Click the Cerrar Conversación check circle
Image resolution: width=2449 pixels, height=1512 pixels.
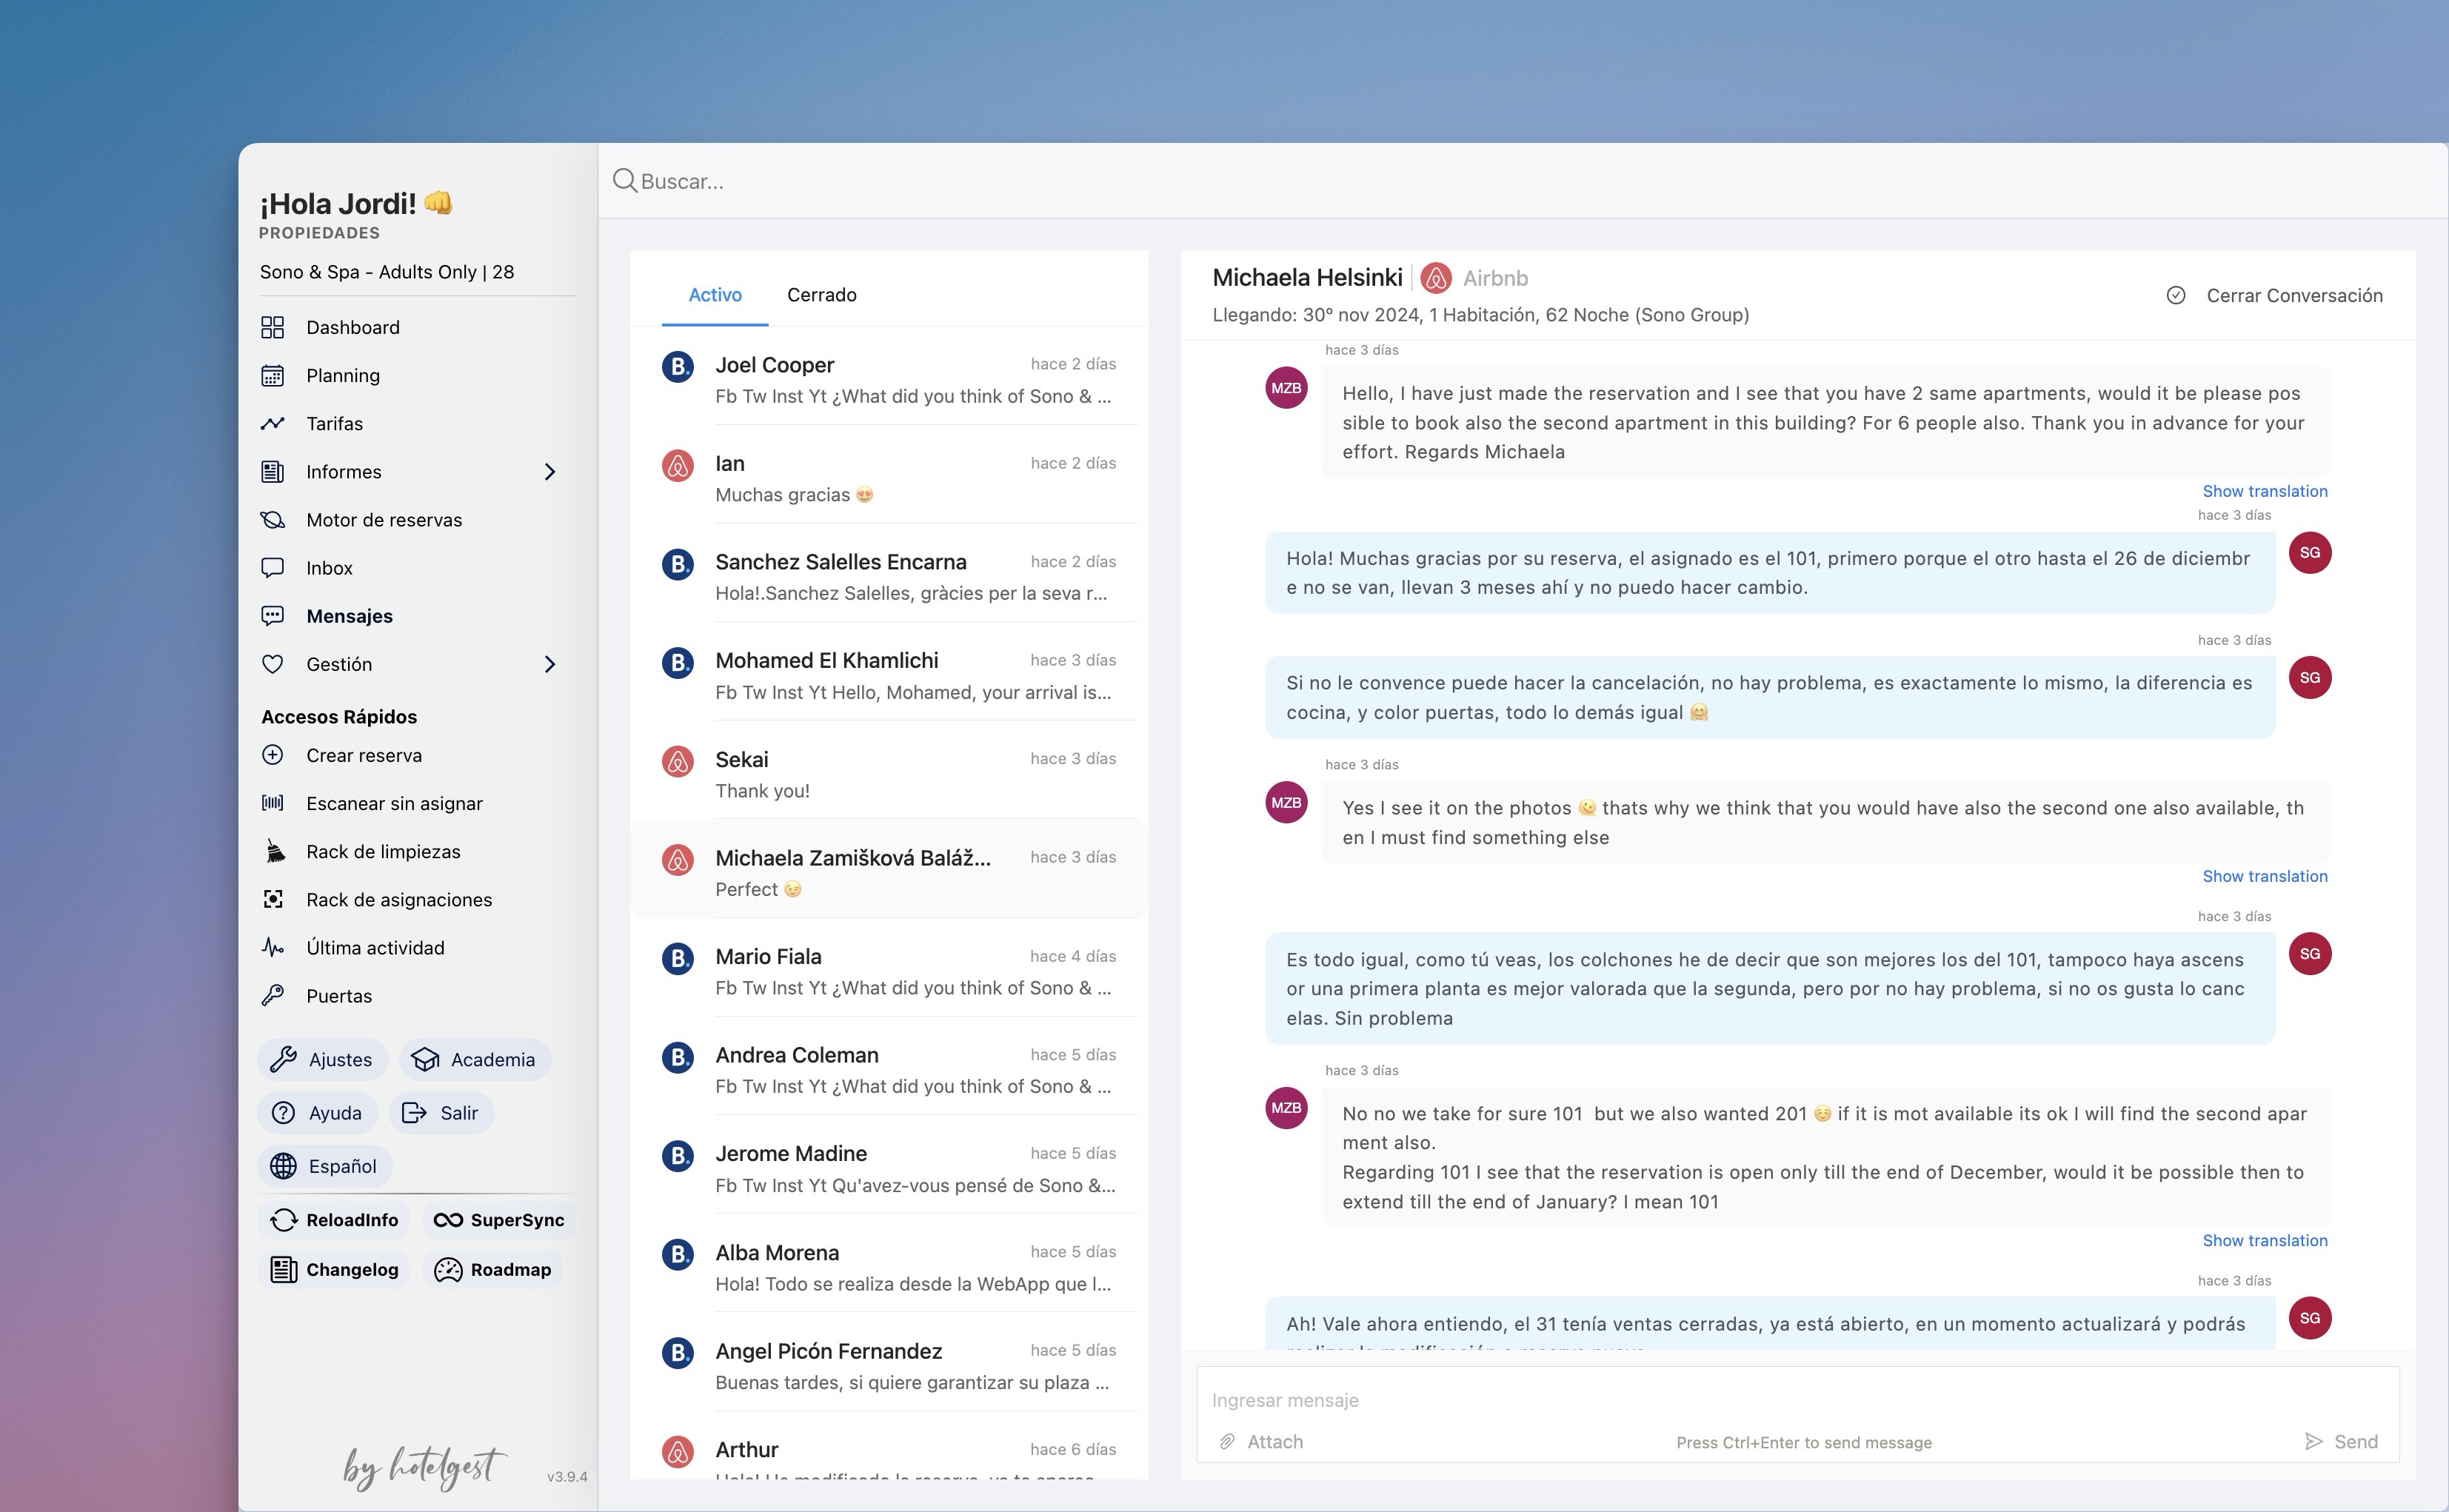(2175, 295)
